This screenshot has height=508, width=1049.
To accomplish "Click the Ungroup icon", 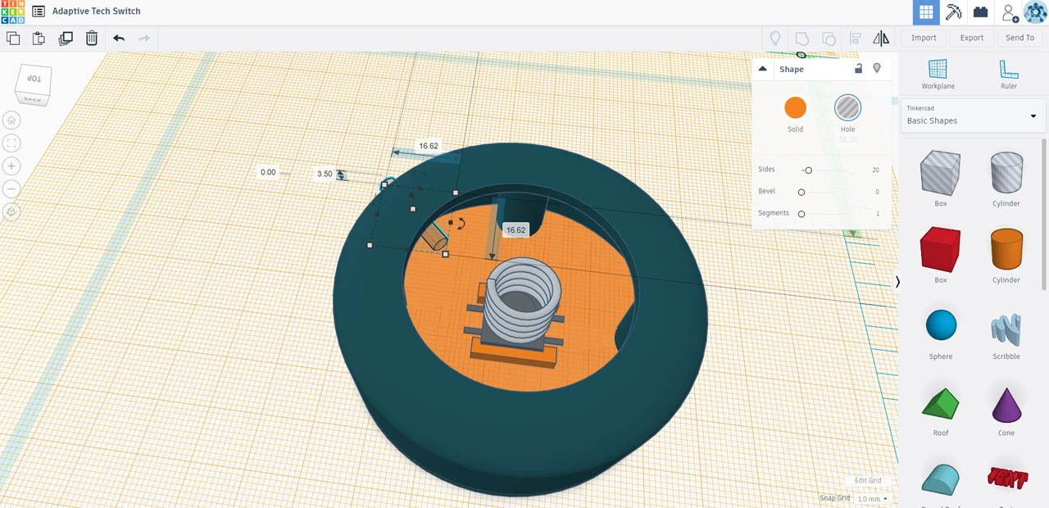I will pos(829,38).
